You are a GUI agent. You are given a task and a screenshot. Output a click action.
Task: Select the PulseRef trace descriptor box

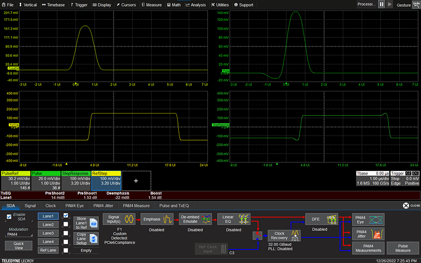(x=16, y=181)
